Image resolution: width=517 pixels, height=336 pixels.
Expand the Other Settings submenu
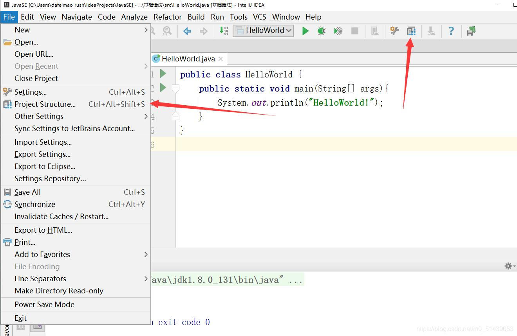(76, 116)
